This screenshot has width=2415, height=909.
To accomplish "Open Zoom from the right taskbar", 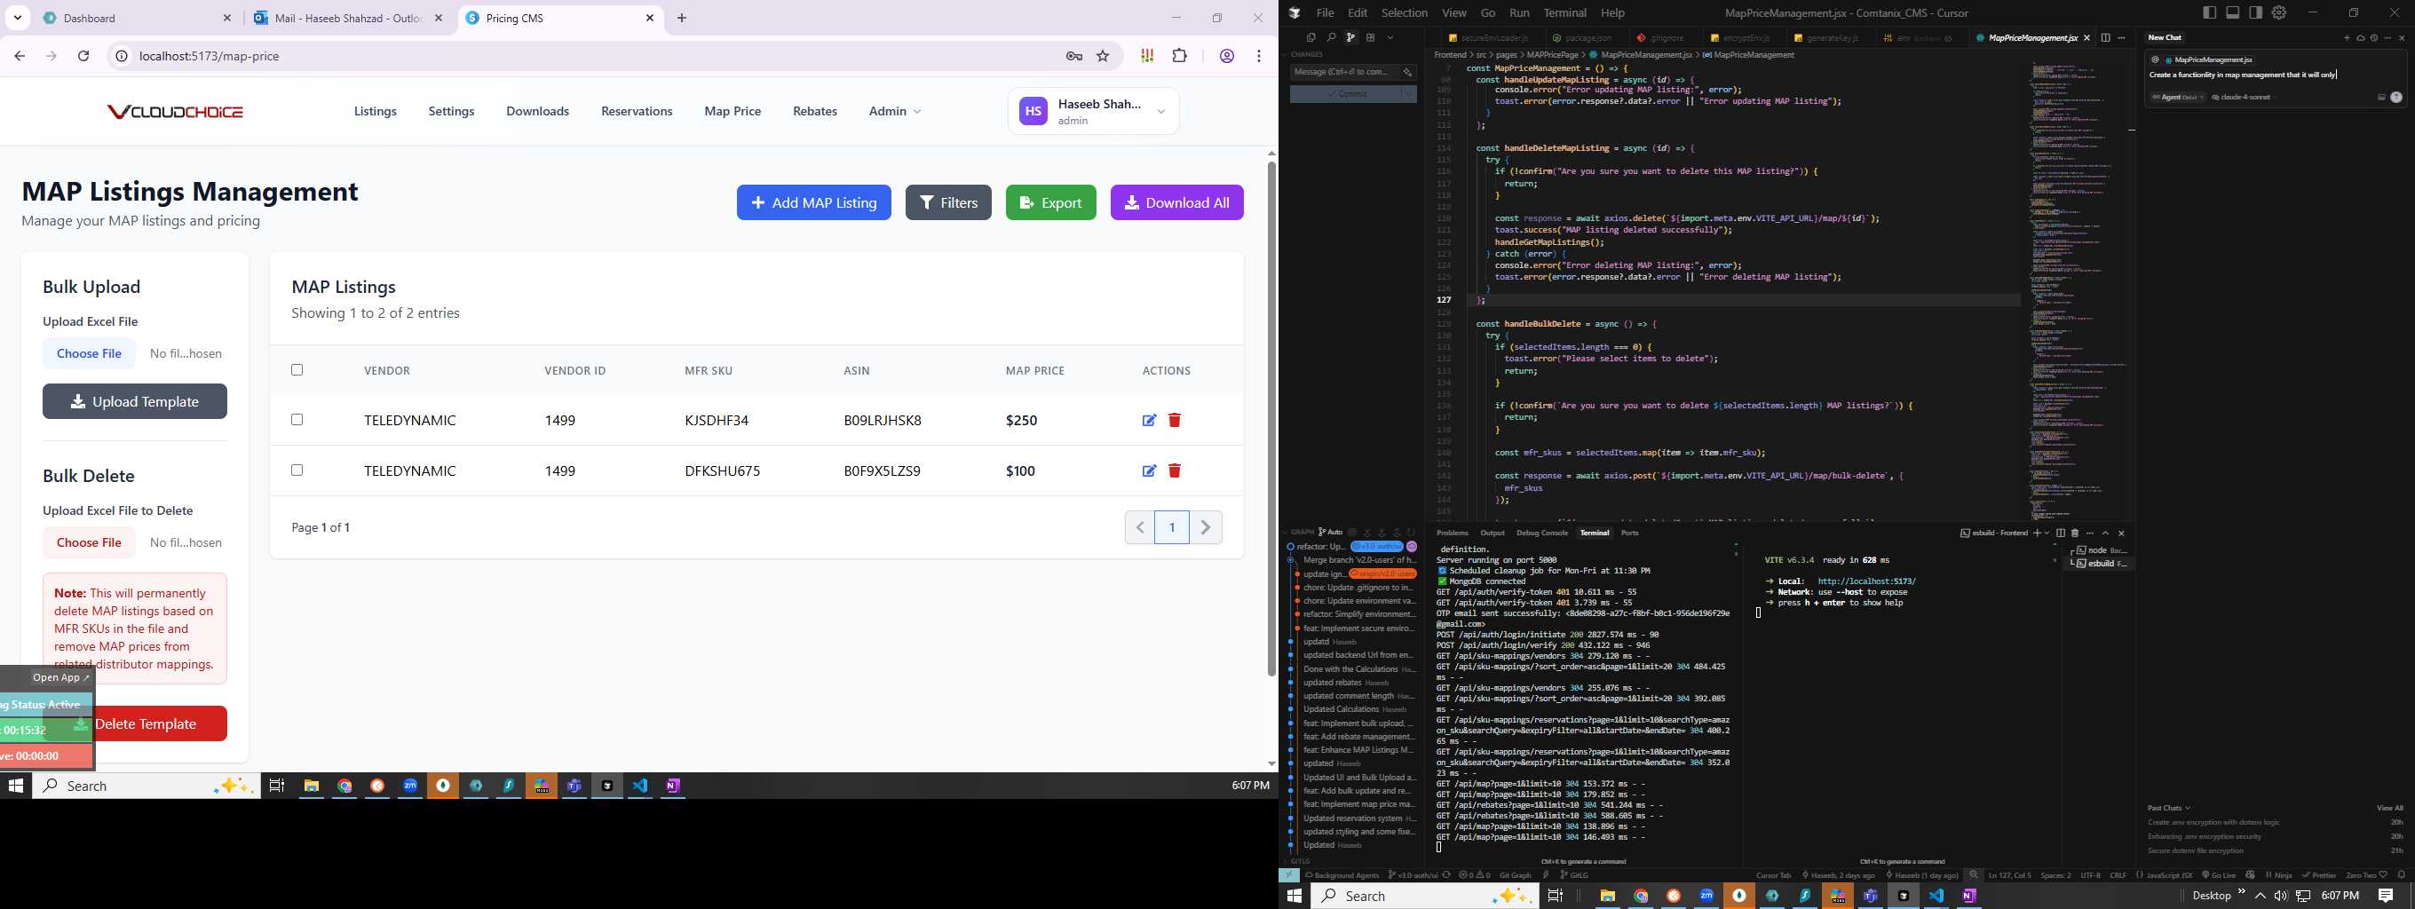I will coord(1706,896).
